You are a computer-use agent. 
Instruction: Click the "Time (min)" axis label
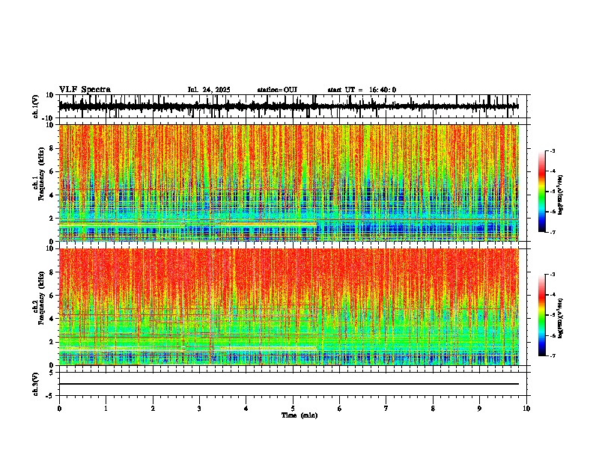click(x=299, y=415)
